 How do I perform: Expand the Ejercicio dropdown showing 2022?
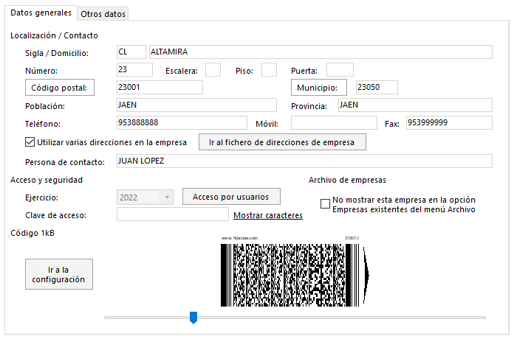click(x=167, y=198)
